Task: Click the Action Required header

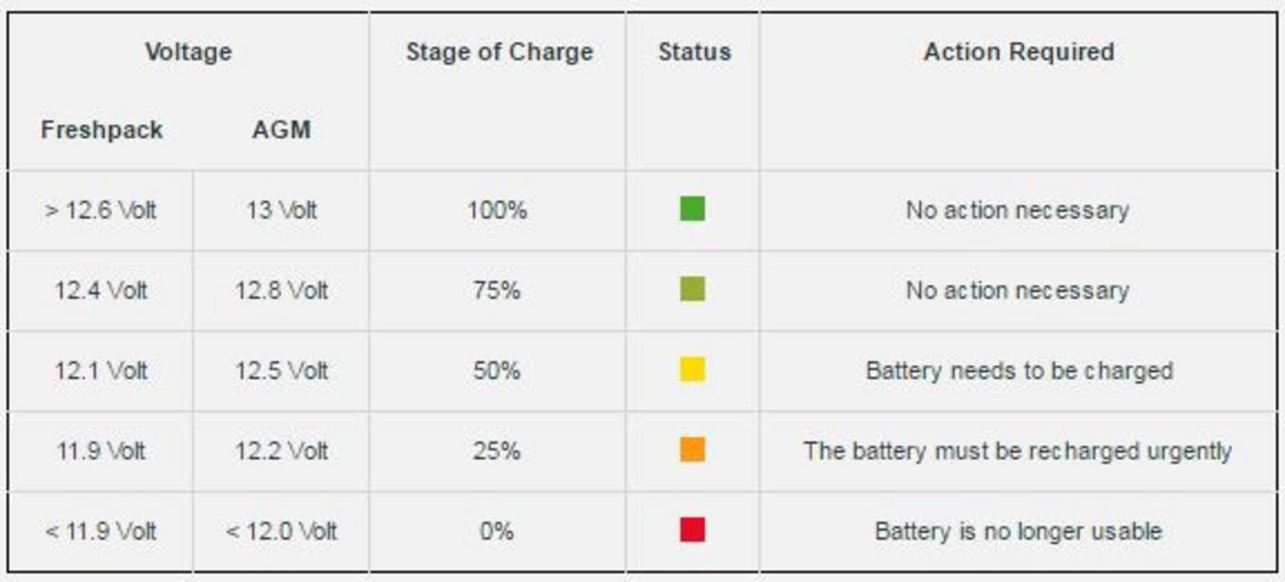Action: 1019,51
